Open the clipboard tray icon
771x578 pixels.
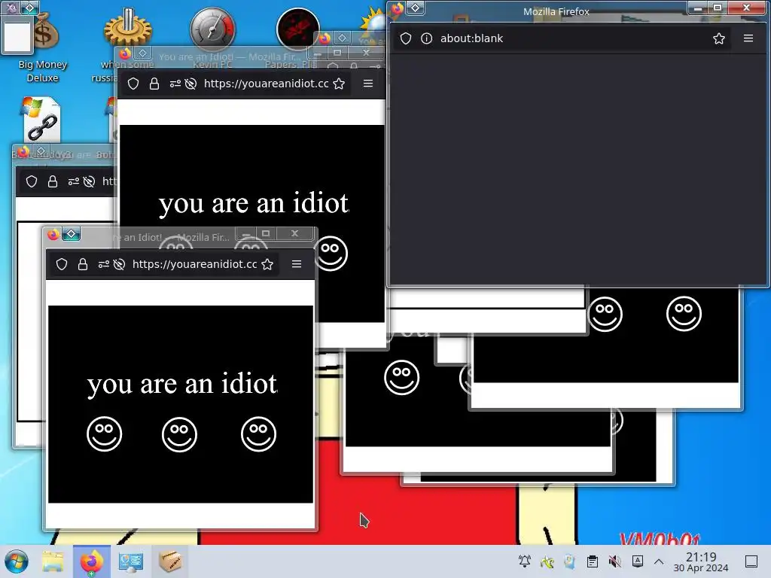[593, 561]
